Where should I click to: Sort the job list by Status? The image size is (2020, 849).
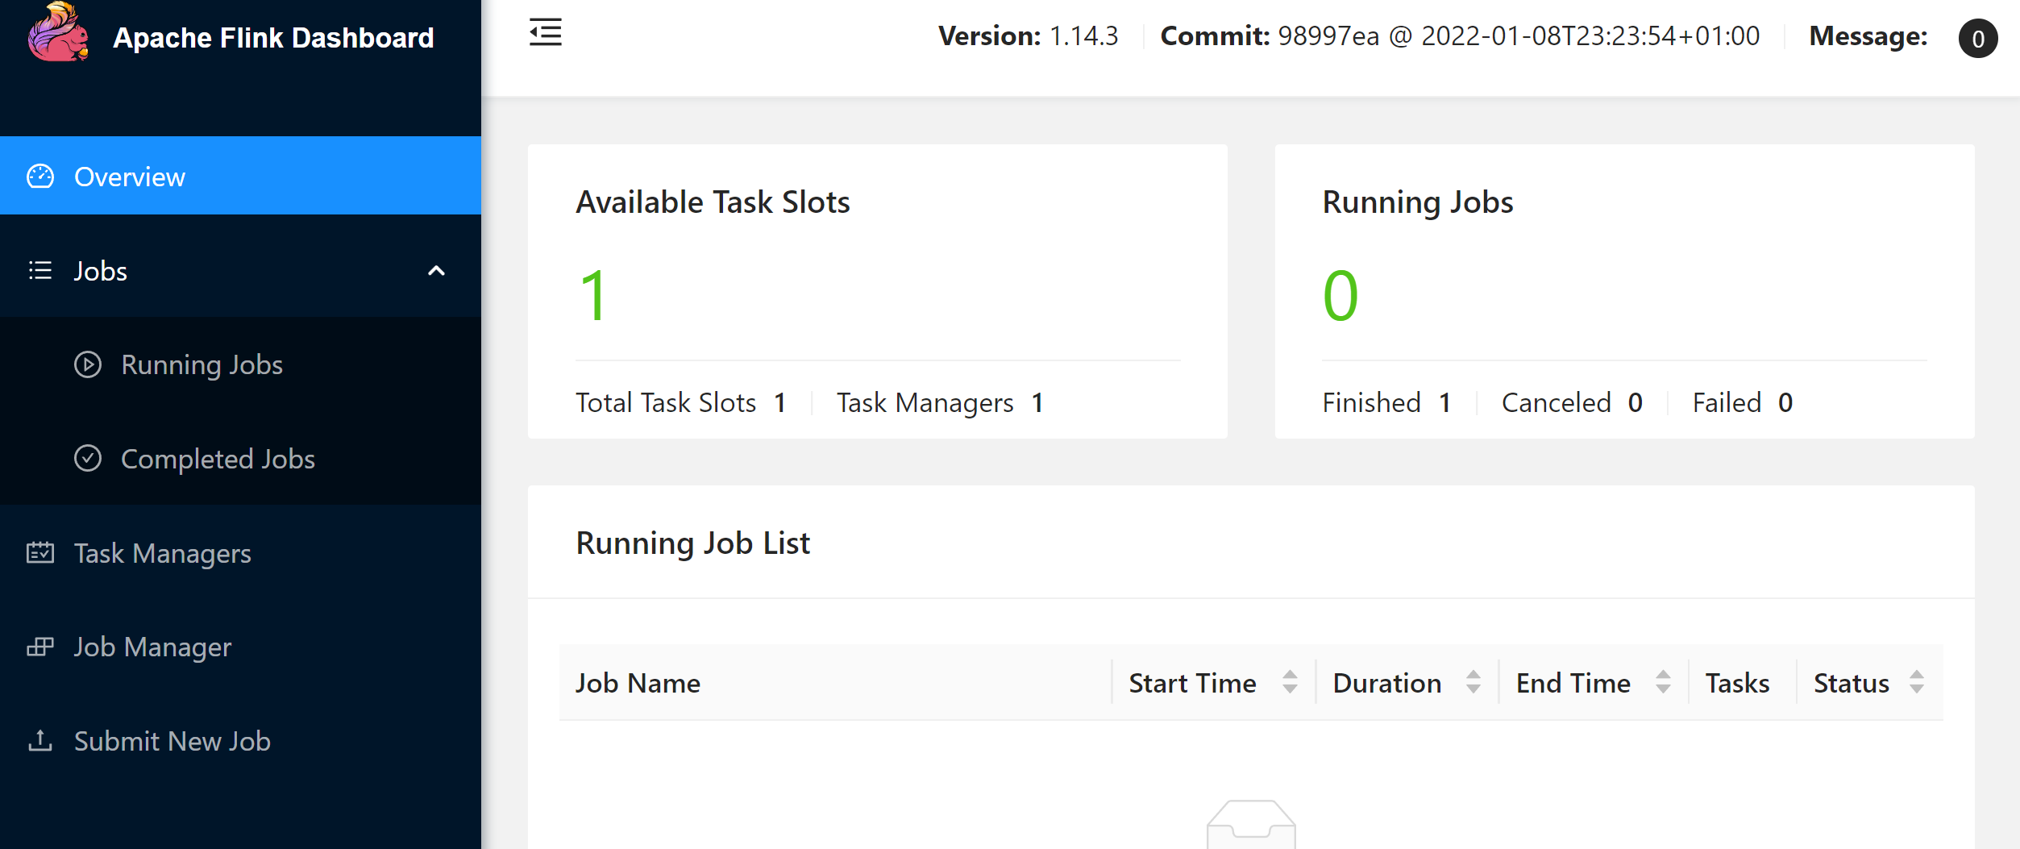pyautogui.click(x=1917, y=682)
